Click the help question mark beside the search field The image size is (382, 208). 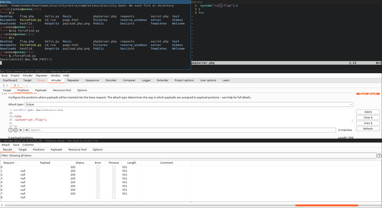coord(10,130)
